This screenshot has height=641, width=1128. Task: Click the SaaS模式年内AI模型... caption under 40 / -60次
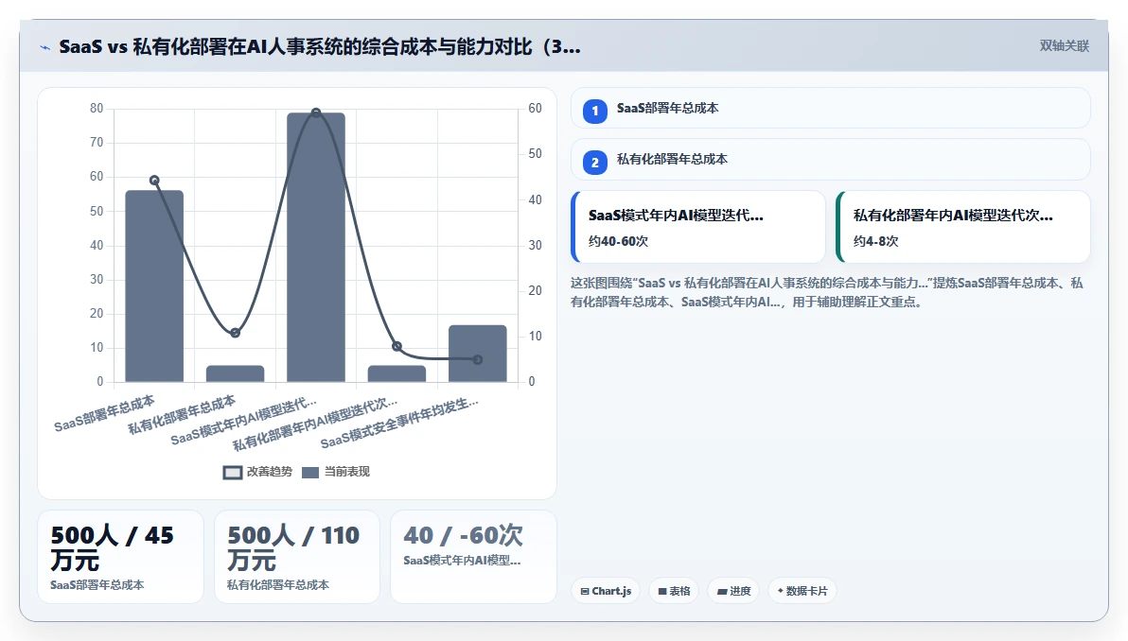462,561
